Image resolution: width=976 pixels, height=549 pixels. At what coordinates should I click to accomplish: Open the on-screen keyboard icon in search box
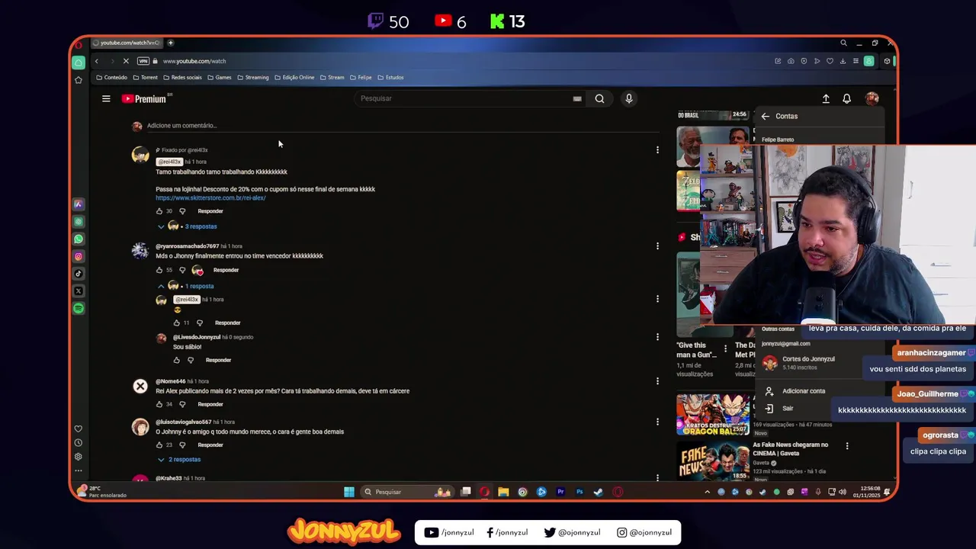(x=577, y=98)
